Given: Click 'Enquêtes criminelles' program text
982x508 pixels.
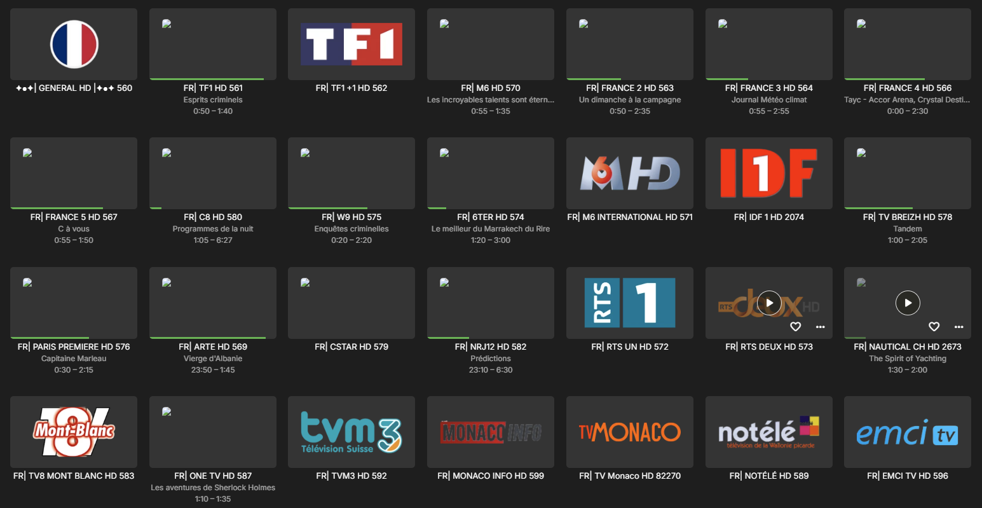Looking at the screenshot, I should (351, 229).
